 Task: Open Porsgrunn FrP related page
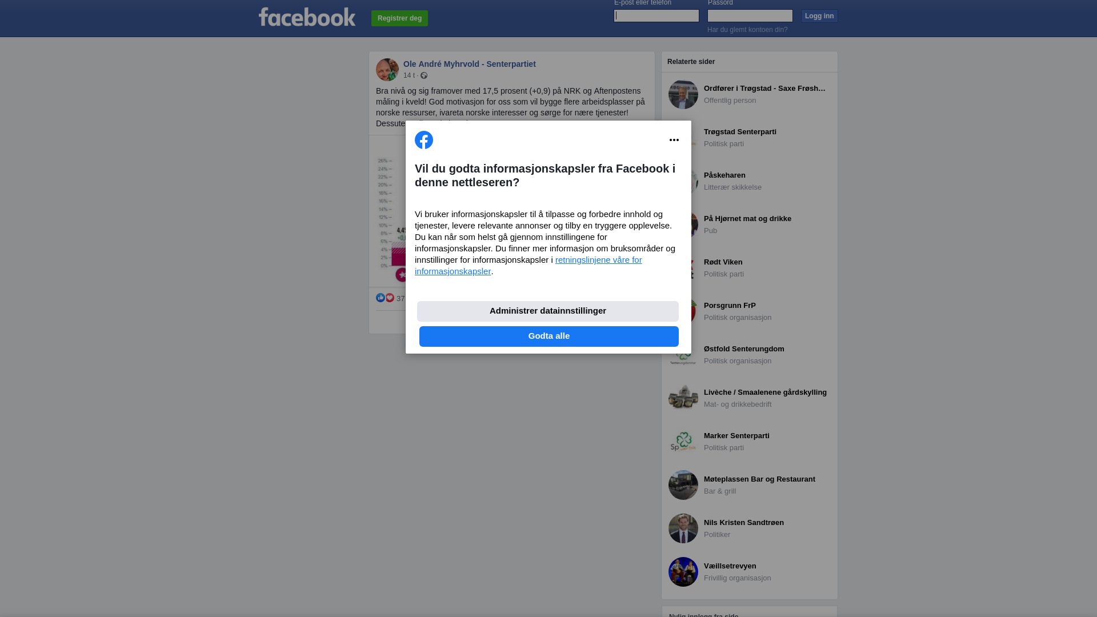click(750, 311)
